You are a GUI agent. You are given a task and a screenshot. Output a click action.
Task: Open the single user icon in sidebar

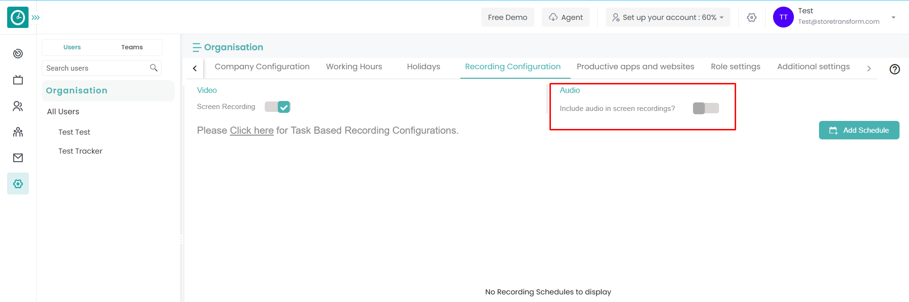(x=18, y=106)
